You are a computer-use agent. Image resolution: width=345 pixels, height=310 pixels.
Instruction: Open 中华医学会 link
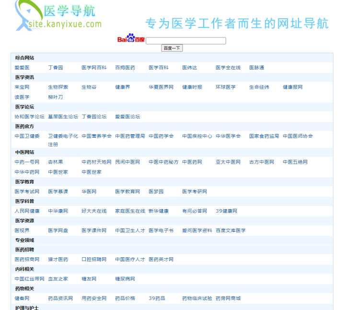(x=228, y=136)
